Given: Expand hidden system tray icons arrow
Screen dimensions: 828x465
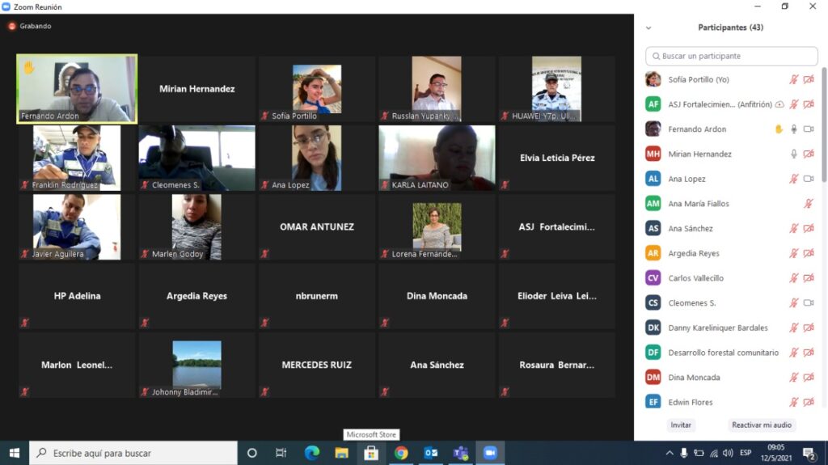Looking at the screenshot, I should tap(669, 453).
